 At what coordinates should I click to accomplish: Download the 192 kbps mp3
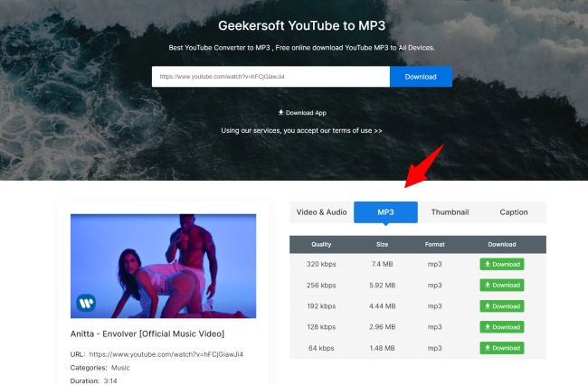[502, 306]
